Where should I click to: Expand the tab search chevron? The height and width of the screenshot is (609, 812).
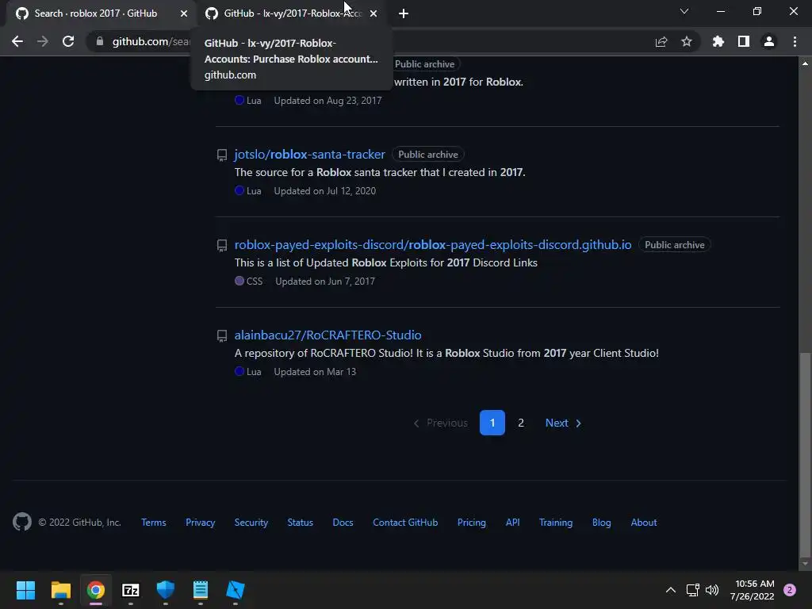pos(684,11)
